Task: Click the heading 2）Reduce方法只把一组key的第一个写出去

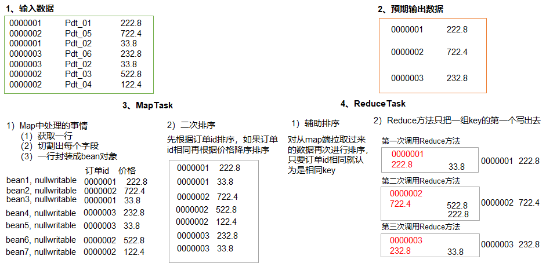Action: 457,120
